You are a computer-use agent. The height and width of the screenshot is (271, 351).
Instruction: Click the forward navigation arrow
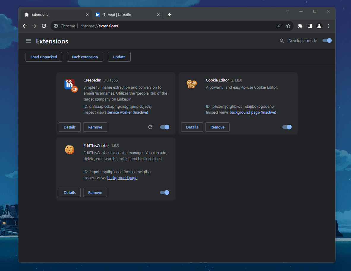tap(34, 26)
